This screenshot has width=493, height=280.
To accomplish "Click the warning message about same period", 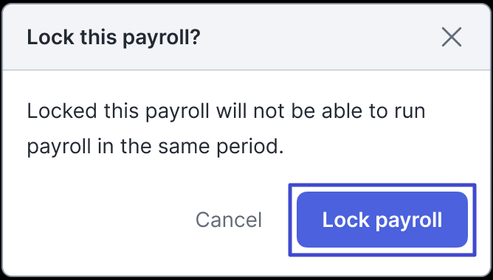I will pyautogui.click(x=226, y=129).
